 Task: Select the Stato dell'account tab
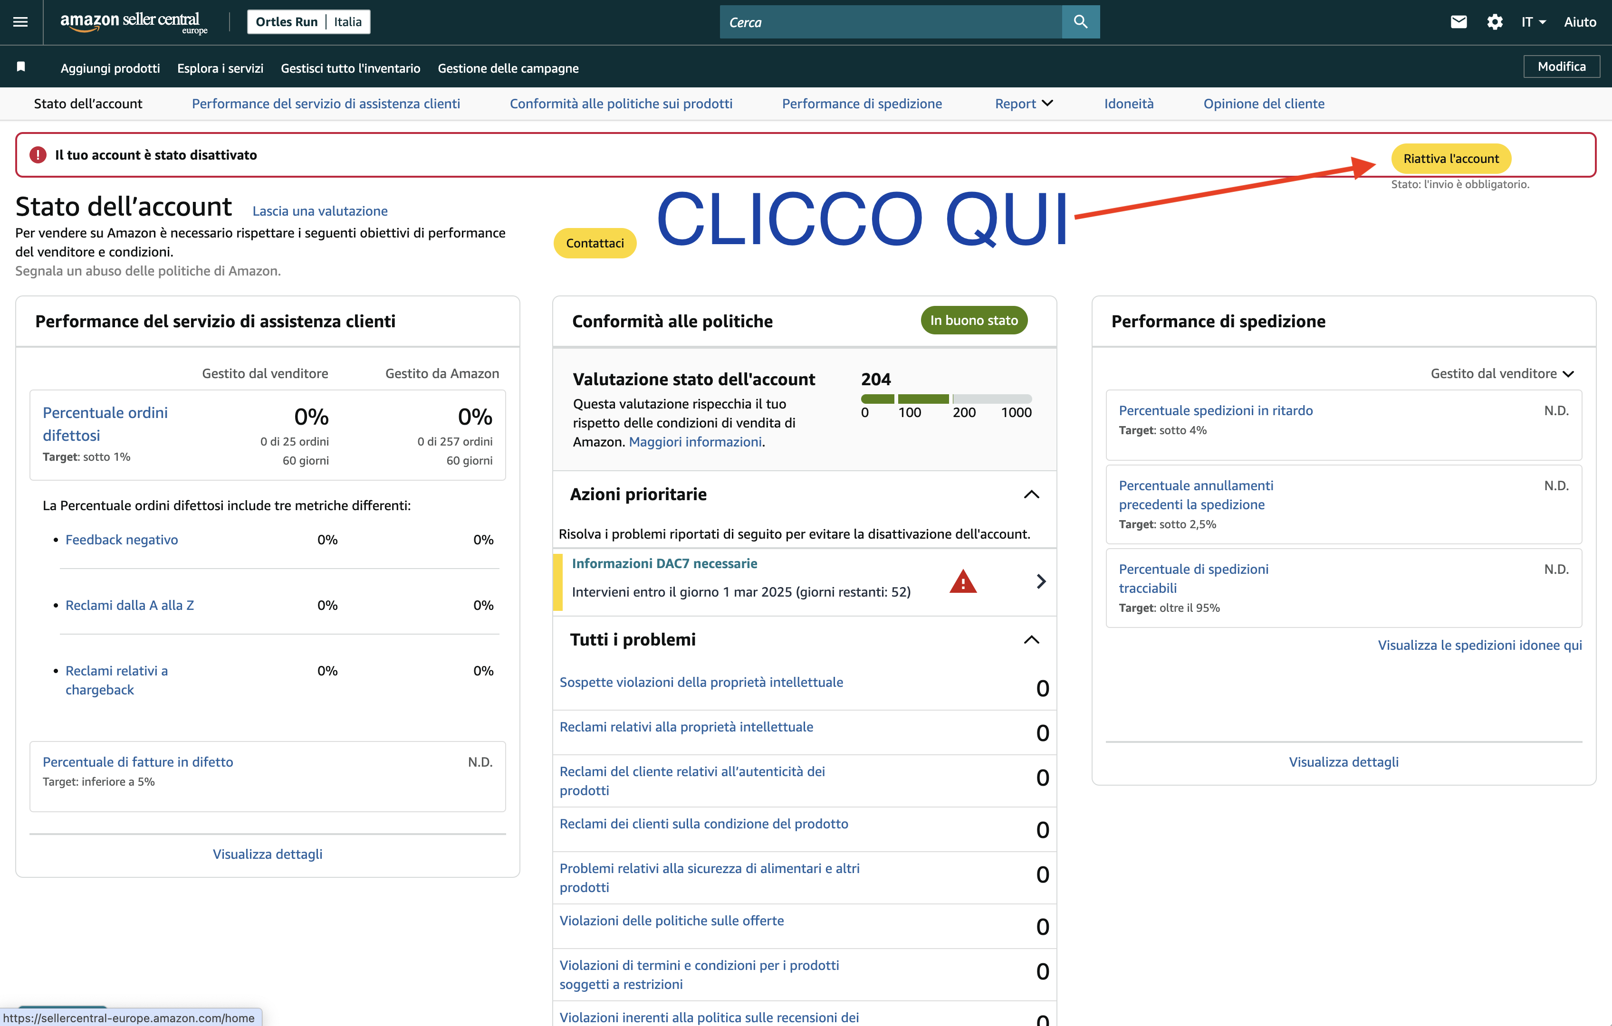pos(88,104)
